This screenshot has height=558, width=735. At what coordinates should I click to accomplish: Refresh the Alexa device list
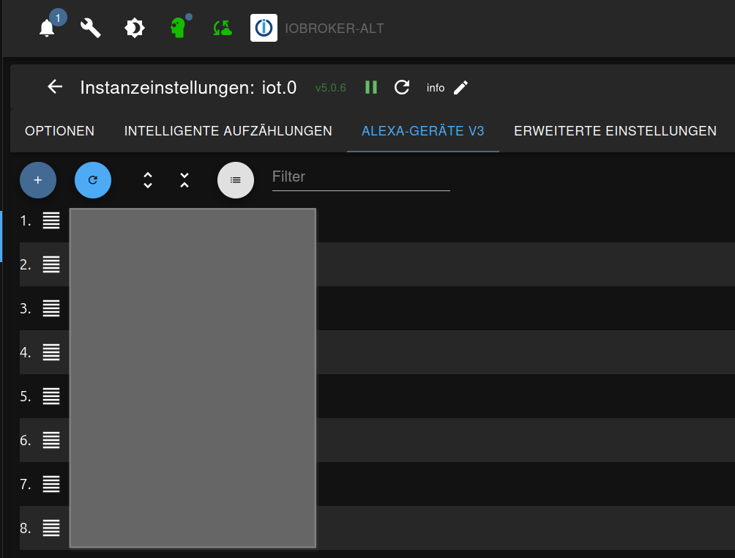coord(93,180)
